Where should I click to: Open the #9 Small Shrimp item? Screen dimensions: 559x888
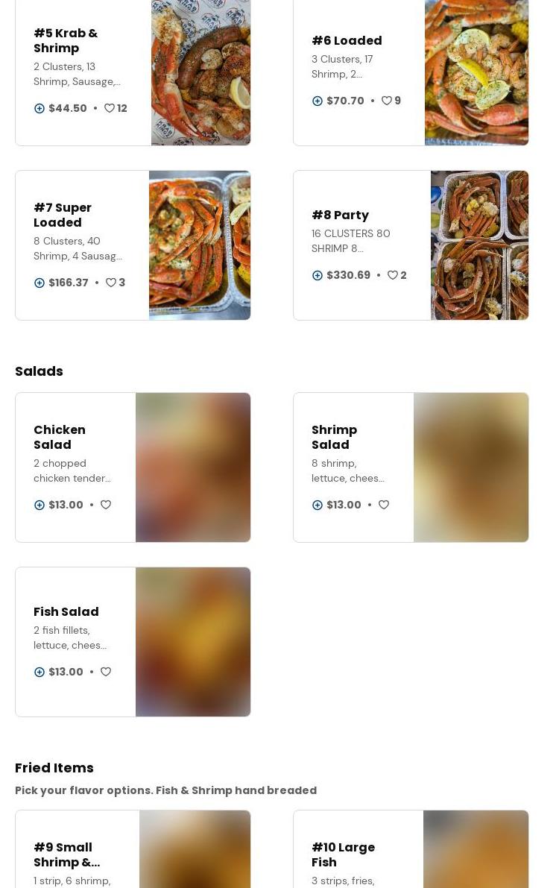click(x=133, y=849)
